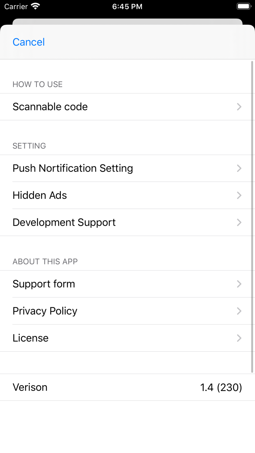Tap the chevron beside License

239,338
